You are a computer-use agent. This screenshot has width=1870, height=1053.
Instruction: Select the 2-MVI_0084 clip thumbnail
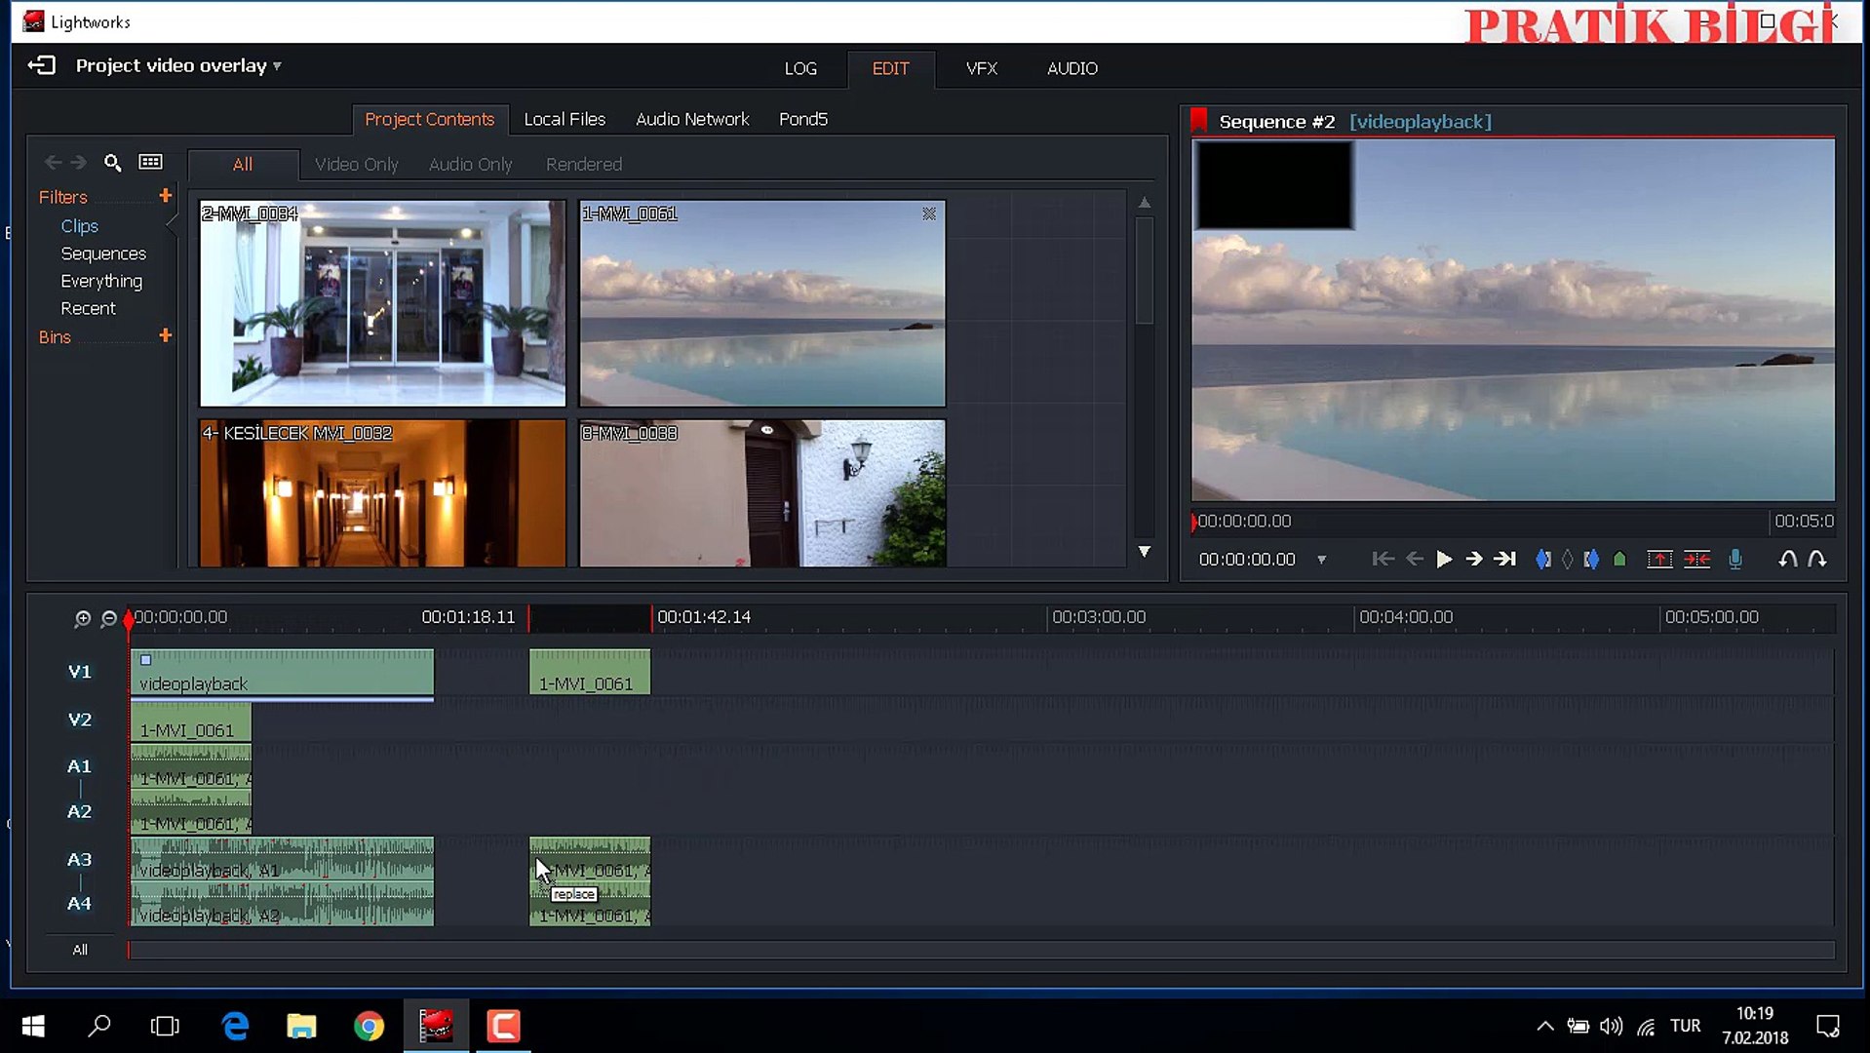tap(382, 304)
